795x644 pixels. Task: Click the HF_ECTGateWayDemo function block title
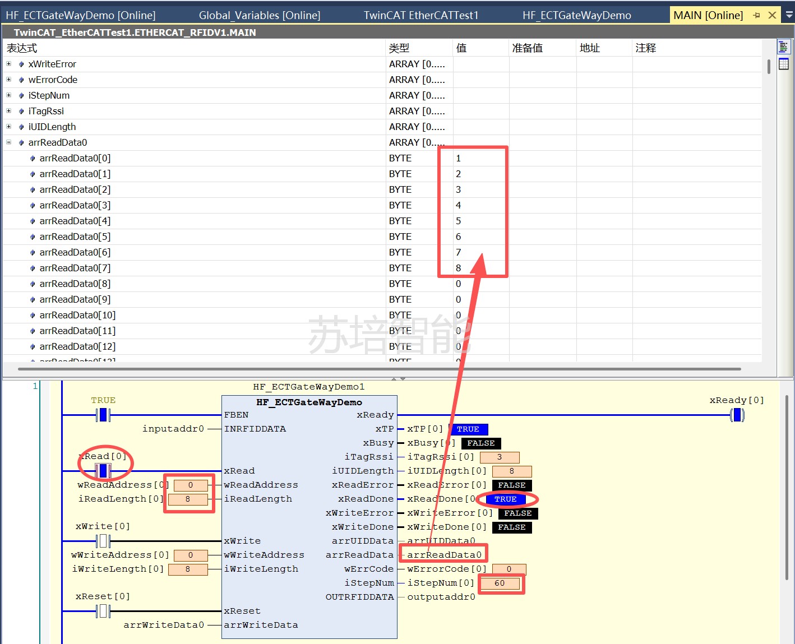[309, 402]
